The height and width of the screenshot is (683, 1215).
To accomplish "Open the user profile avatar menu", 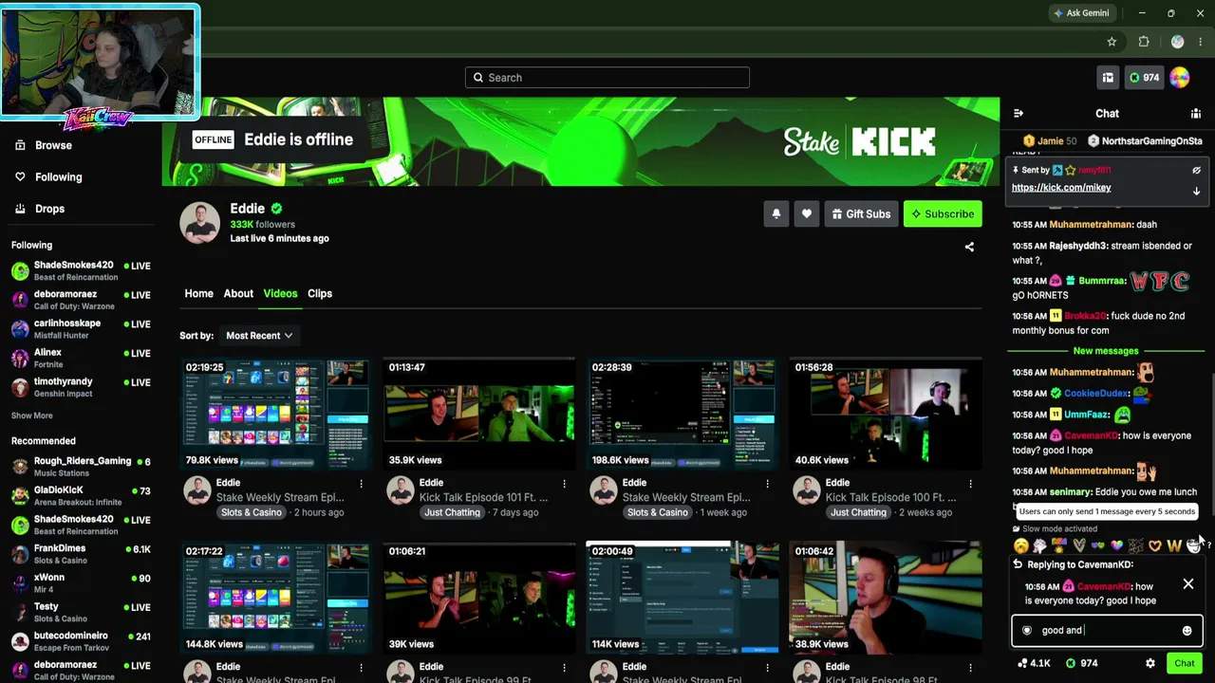I will pyautogui.click(x=1180, y=78).
